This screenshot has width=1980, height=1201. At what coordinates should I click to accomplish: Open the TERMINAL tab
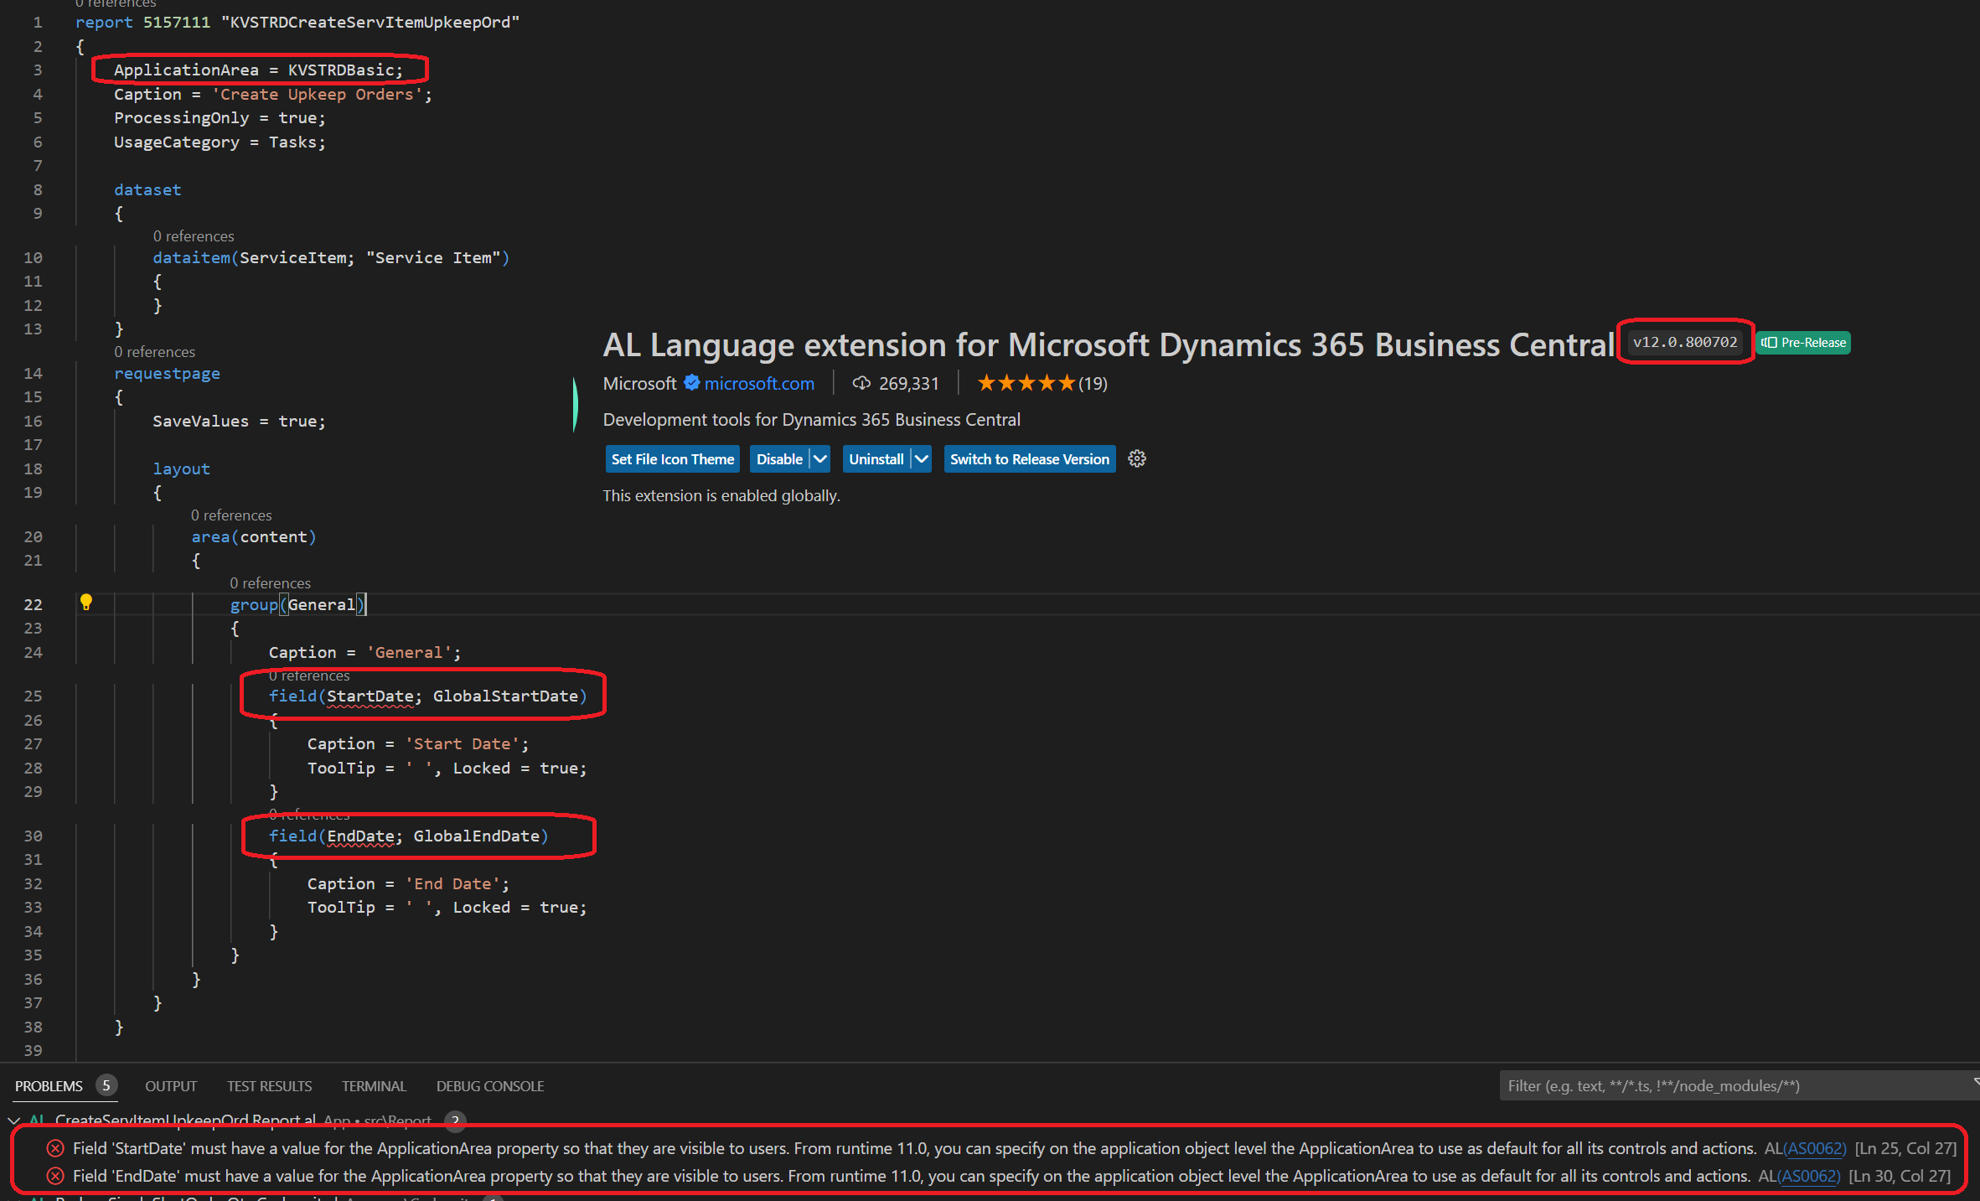coord(374,1085)
